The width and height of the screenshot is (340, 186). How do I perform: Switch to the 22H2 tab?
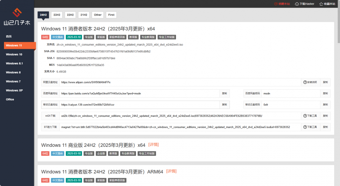tap(70, 15)
